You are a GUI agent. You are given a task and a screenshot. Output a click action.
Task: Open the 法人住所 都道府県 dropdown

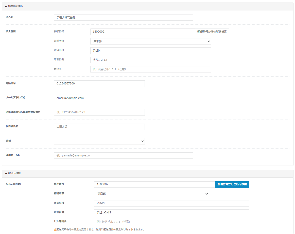(x=150, y=41)
